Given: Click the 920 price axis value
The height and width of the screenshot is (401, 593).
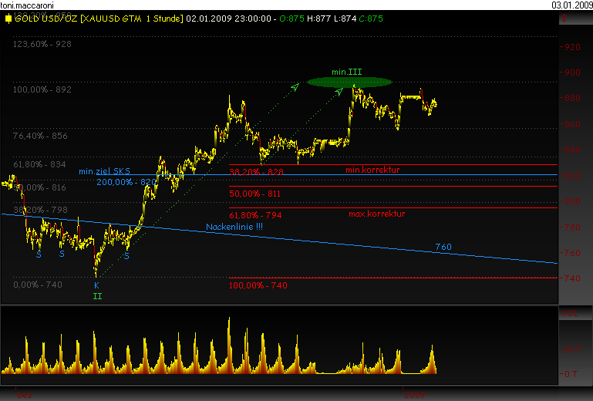Looking at the screenshot, I should click(x=572, y=47).
